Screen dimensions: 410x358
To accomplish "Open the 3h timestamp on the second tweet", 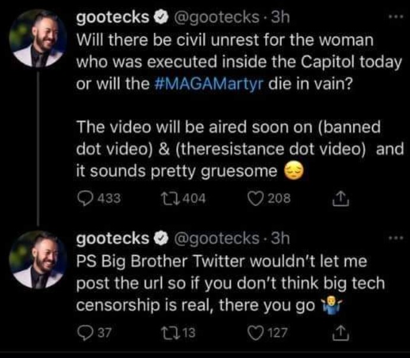I will 278,239.
